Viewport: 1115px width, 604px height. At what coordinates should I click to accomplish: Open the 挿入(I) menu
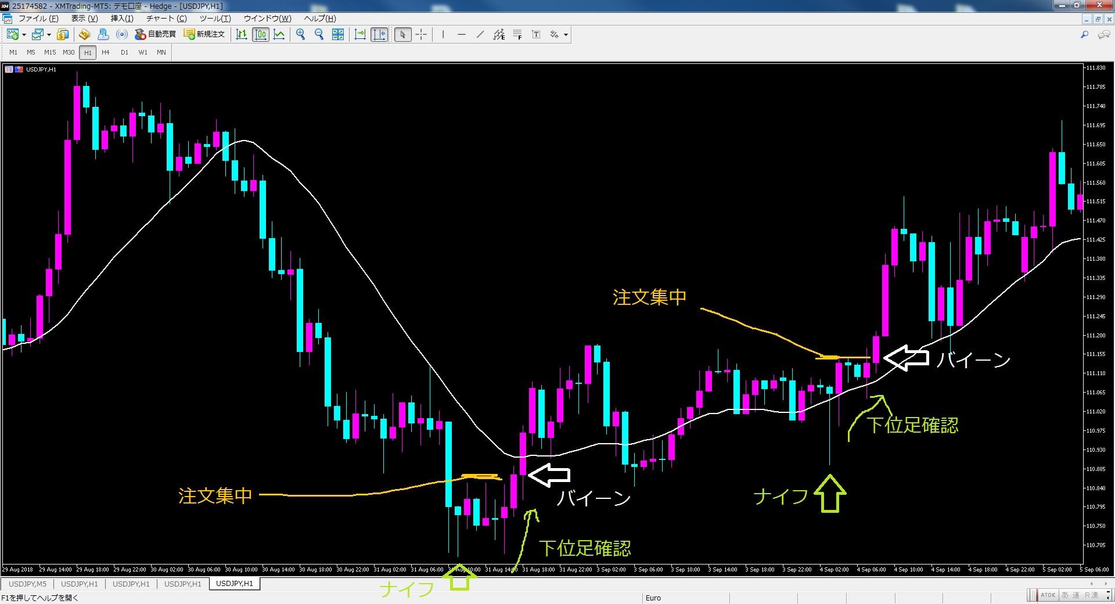coord(122,19)
